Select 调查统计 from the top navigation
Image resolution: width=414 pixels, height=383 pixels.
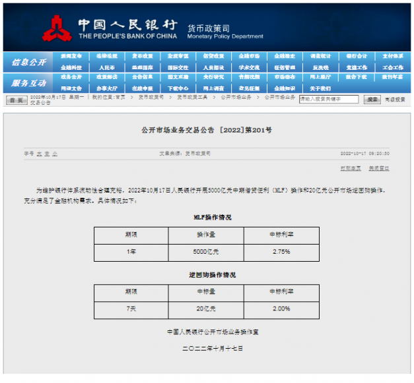320,56
